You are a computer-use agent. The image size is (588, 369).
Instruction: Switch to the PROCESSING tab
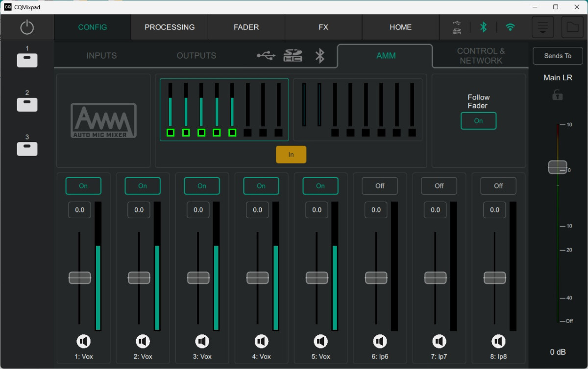point(170,27)
